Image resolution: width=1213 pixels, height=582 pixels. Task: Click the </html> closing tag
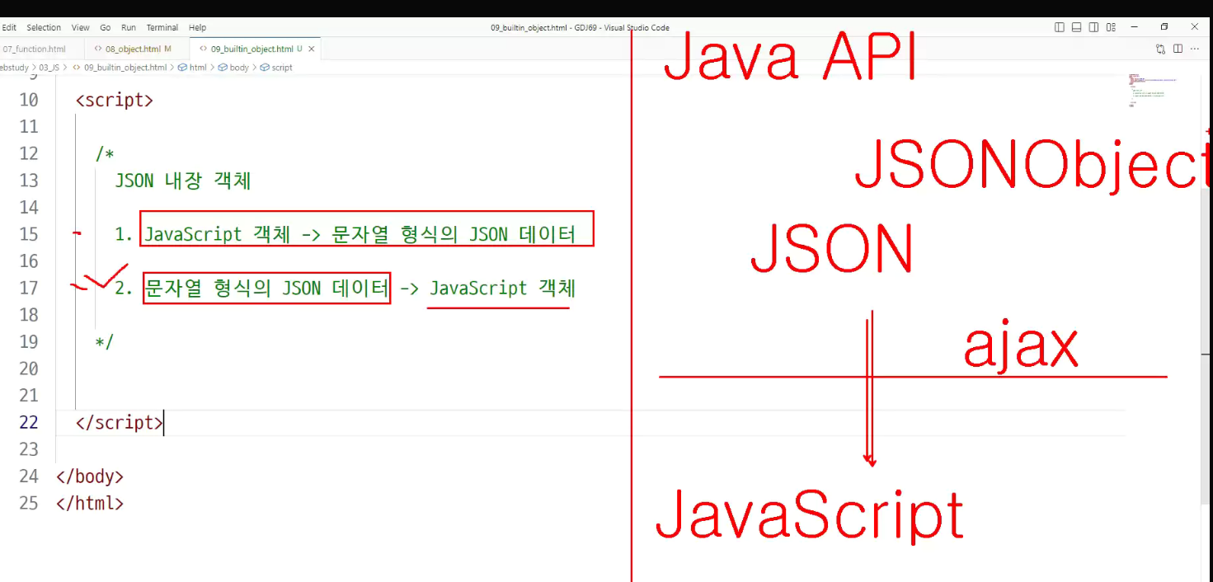(x=90, y=503)
